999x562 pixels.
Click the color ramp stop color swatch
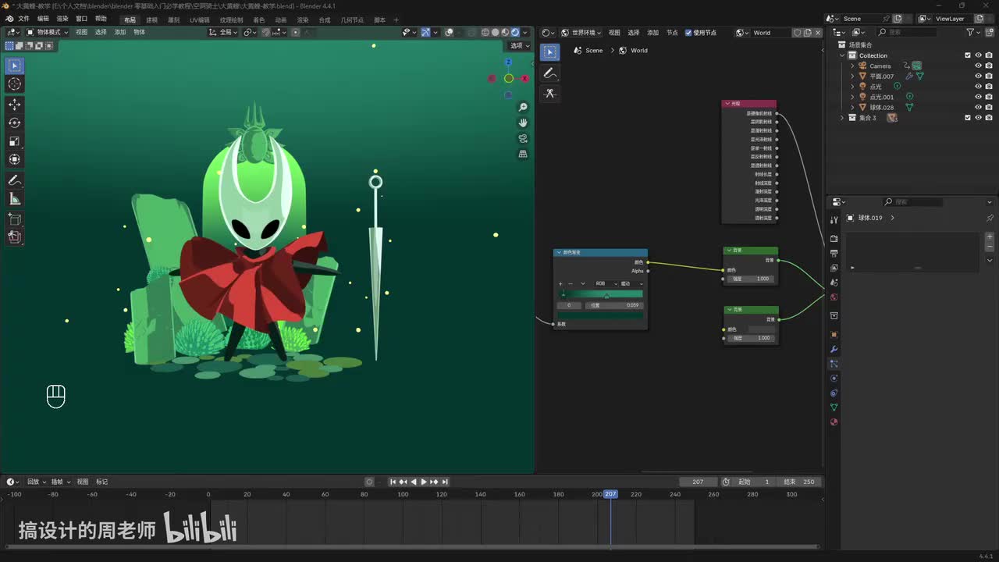click(x=601, y=315)
